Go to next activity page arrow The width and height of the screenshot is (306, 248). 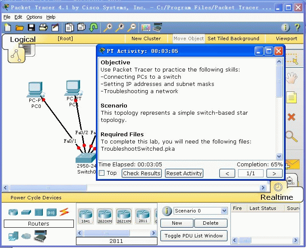pos(274,173)
